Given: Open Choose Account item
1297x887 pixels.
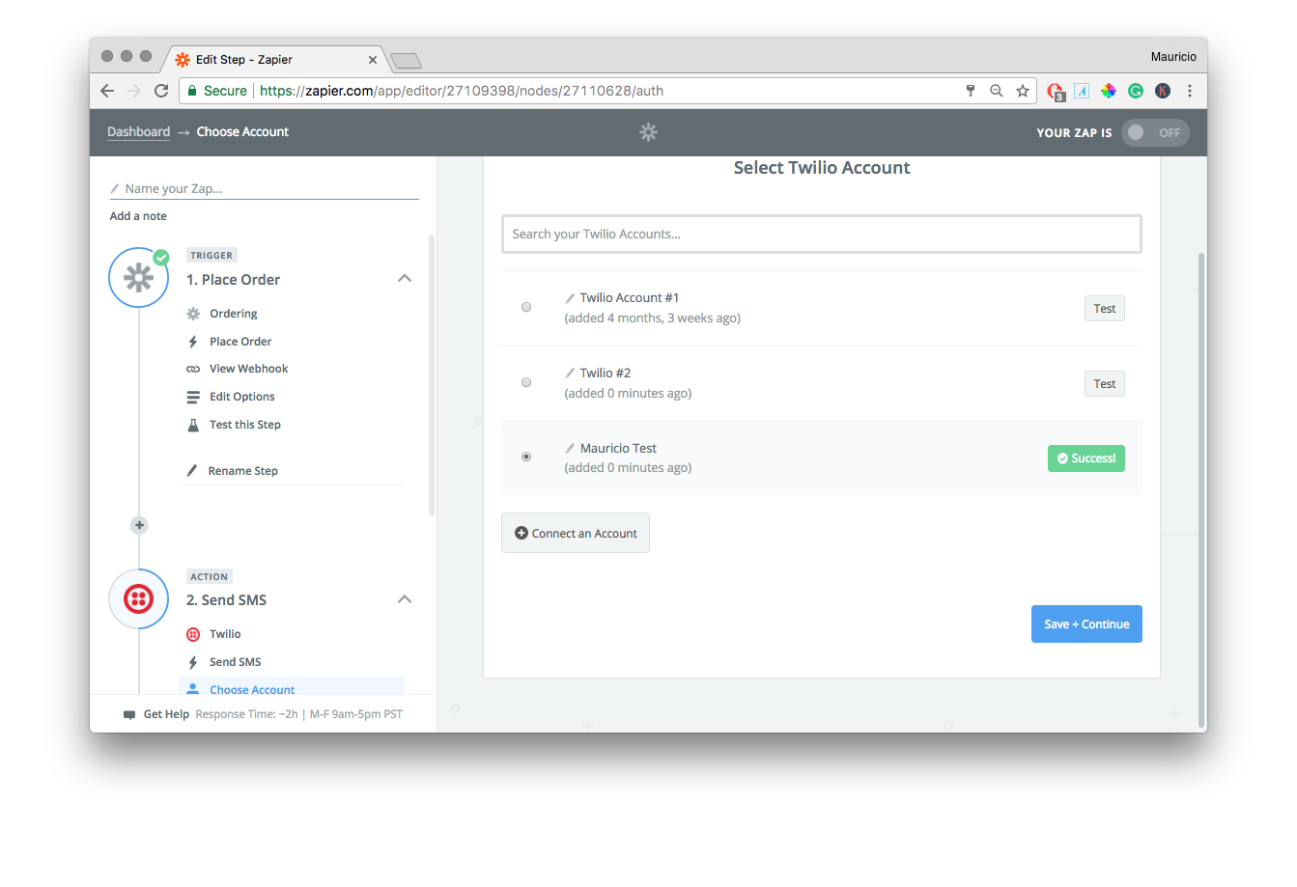Looking at the screenshot, I should coord(252,689).
